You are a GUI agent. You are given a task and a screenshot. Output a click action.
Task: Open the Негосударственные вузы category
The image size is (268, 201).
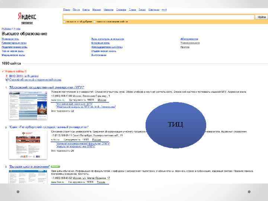(107, 47)
